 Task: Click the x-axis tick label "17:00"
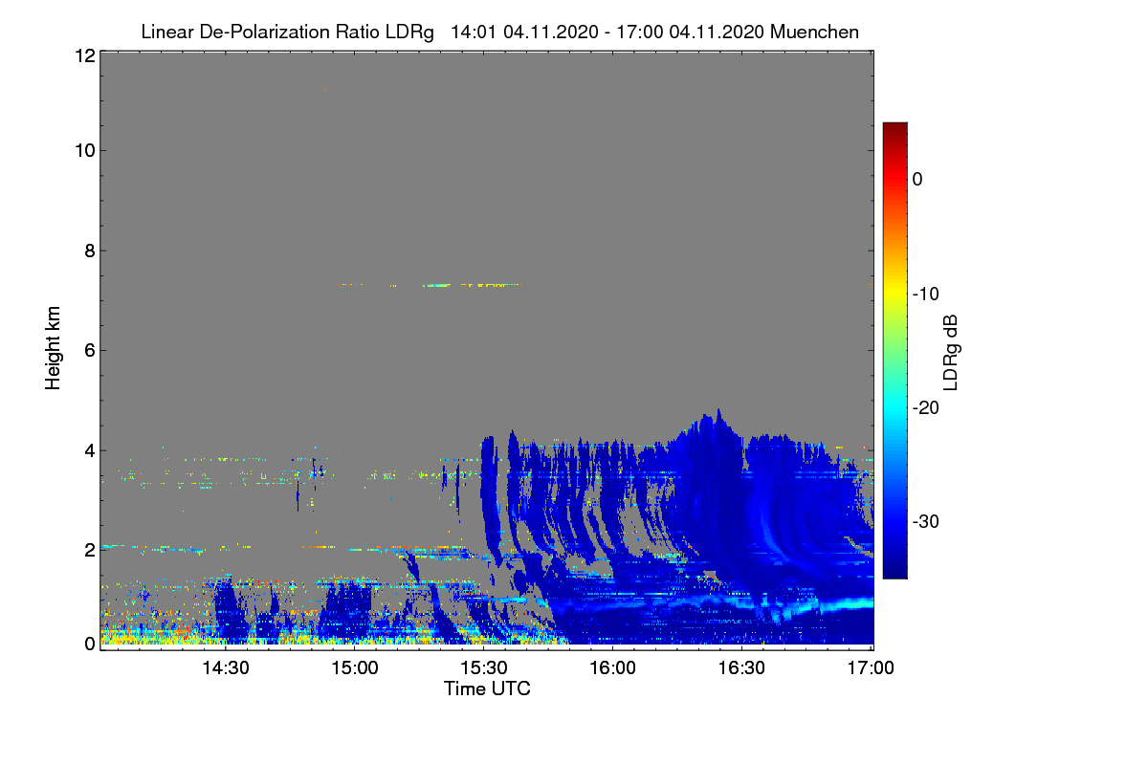point(872,668)
